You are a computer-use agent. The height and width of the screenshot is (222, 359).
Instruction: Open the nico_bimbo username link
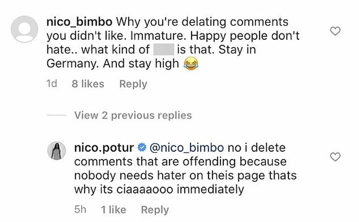click(x=79, y=22)
